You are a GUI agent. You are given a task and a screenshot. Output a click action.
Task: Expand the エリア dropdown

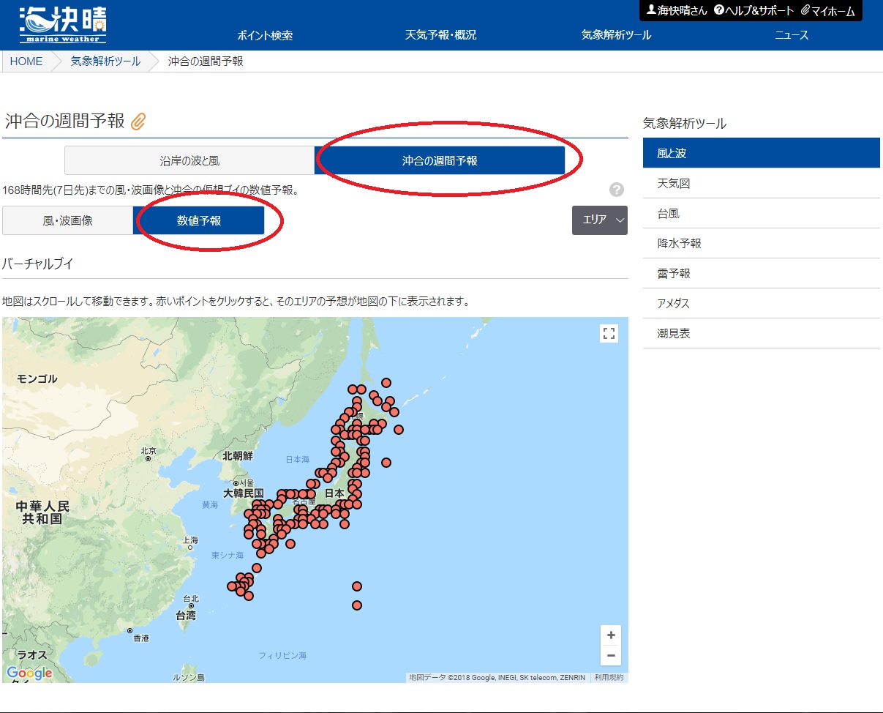600,220
